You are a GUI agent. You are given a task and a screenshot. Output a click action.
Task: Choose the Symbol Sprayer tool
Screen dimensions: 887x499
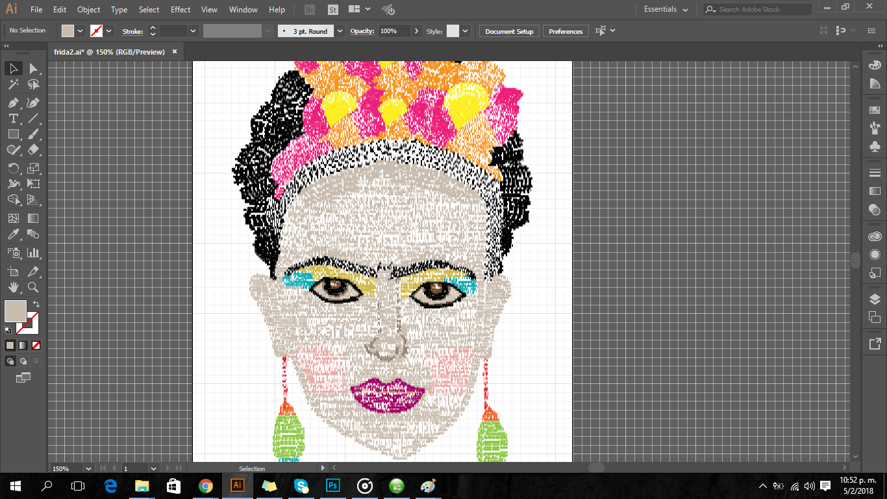(x=13, y=253)
